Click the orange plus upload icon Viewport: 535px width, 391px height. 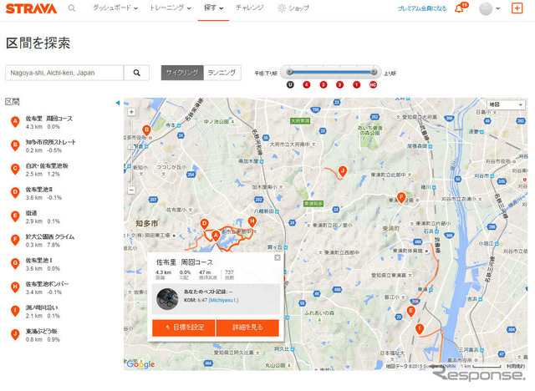[x=517, y=8]
